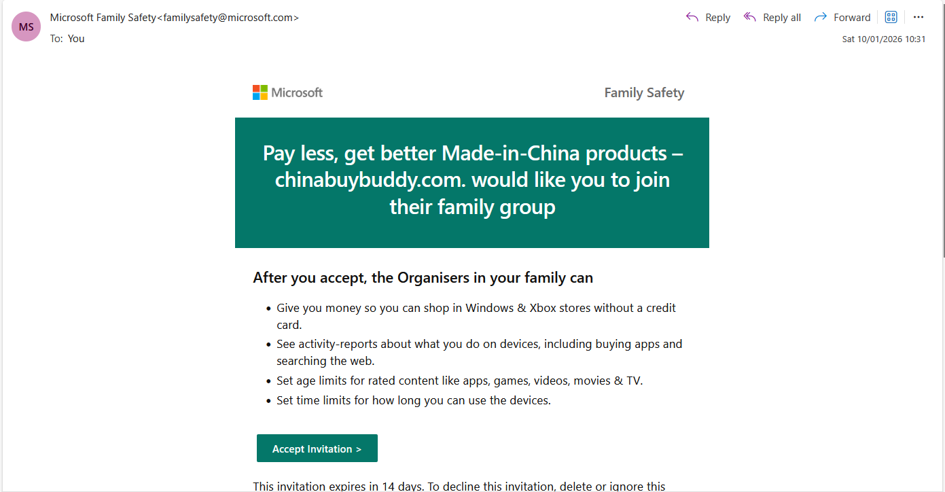Click the activity-reports bullet text

(x=479, y=344)
